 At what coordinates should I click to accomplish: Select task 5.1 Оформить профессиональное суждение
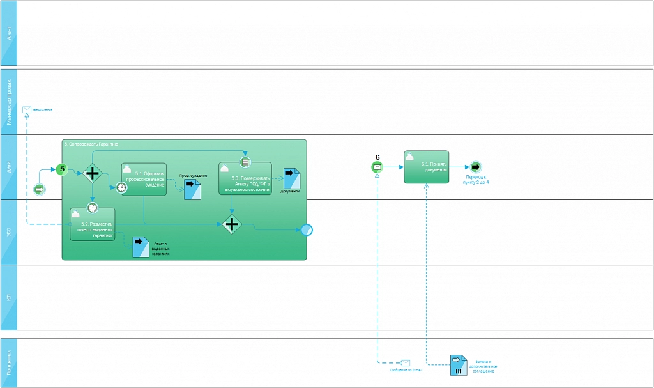click(x=144, y=180)
